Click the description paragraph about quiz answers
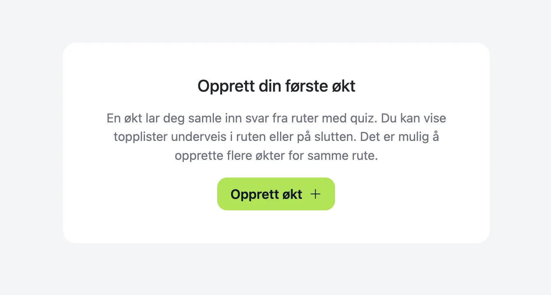 click(276, 136)
